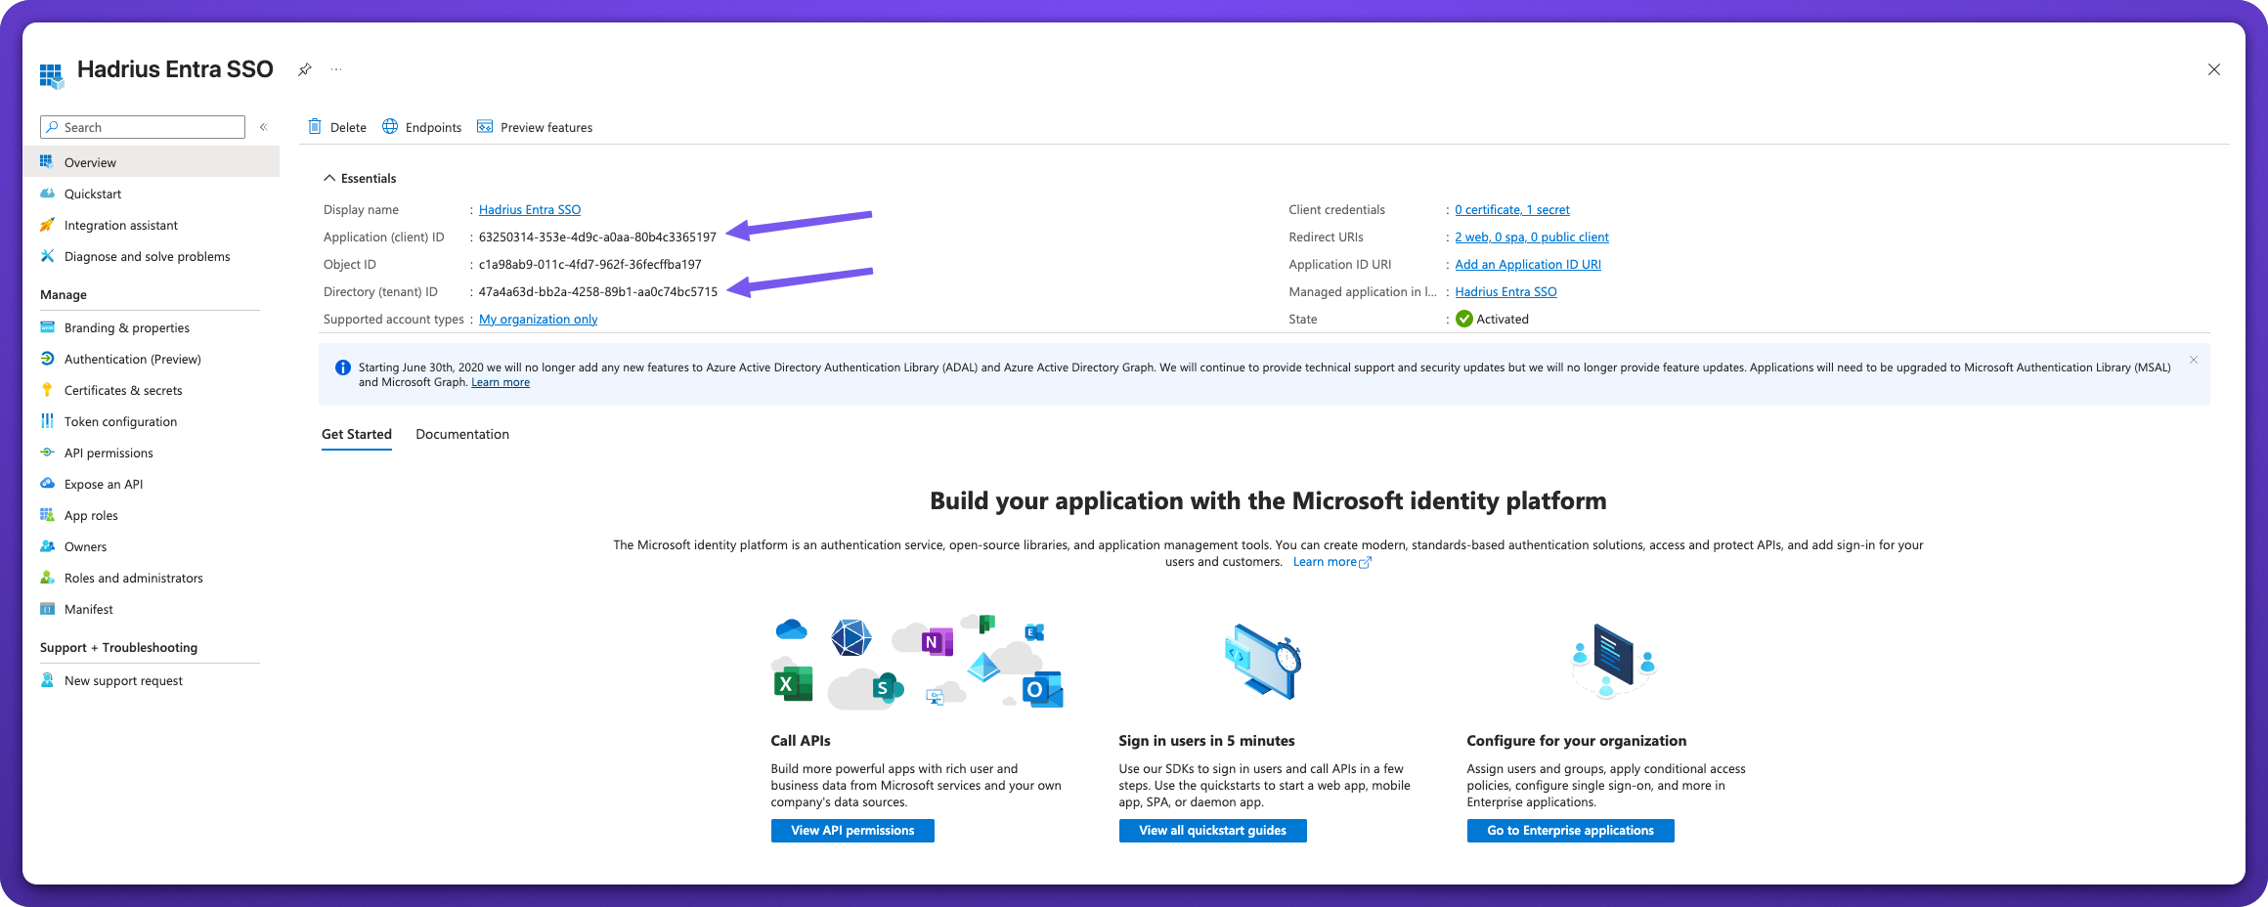The image size is (2268, 907).
Task: Click the Authentication (Preview) icon
Action: (47, 359)
